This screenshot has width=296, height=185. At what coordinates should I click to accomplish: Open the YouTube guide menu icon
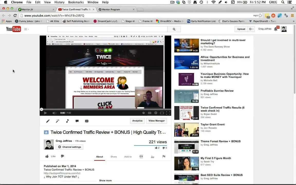click(x=26, y=29)
